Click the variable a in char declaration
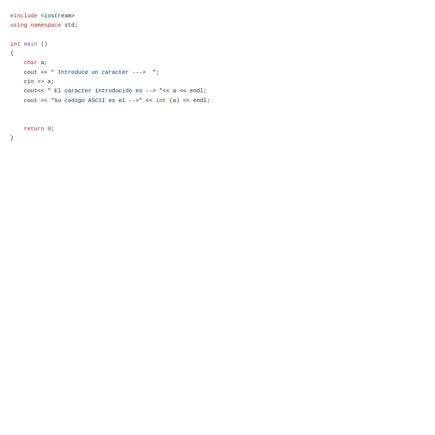Viewport: 435px width, 435px height. coord(43,63)
